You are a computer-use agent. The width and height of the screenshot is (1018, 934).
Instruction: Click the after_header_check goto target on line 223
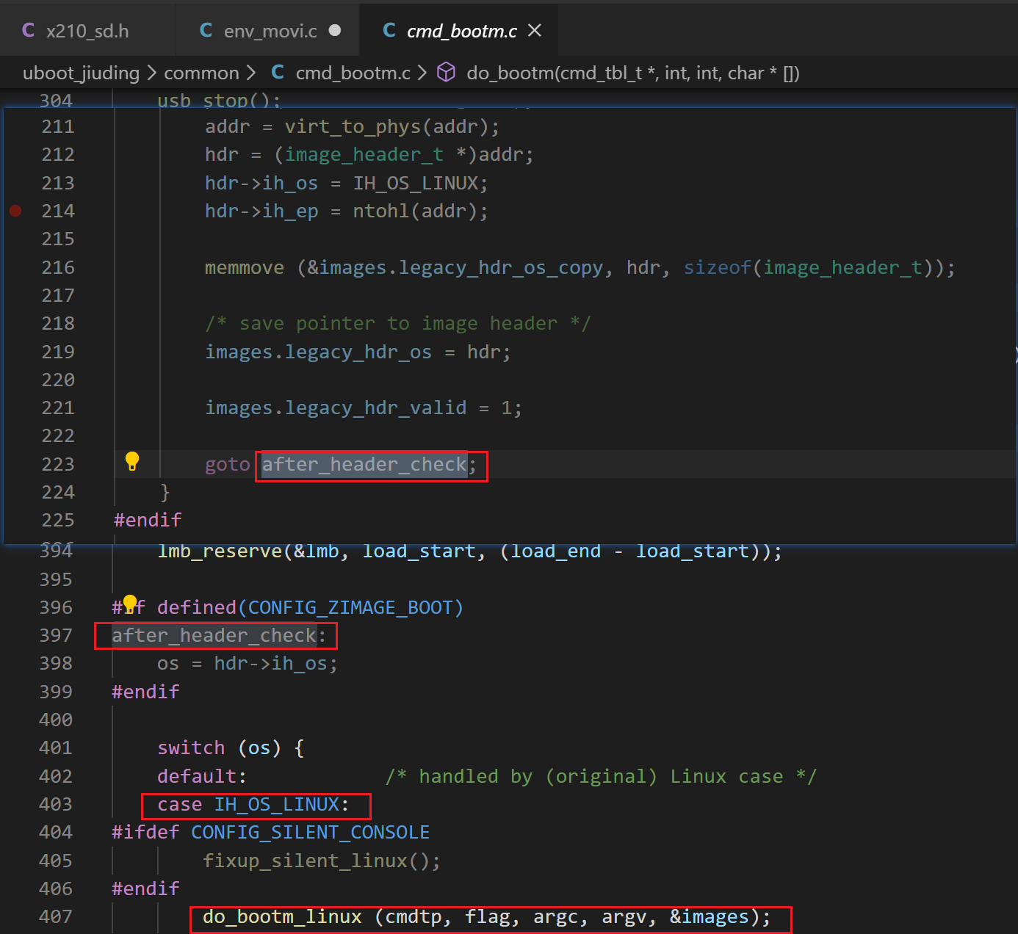coord(364,465)
